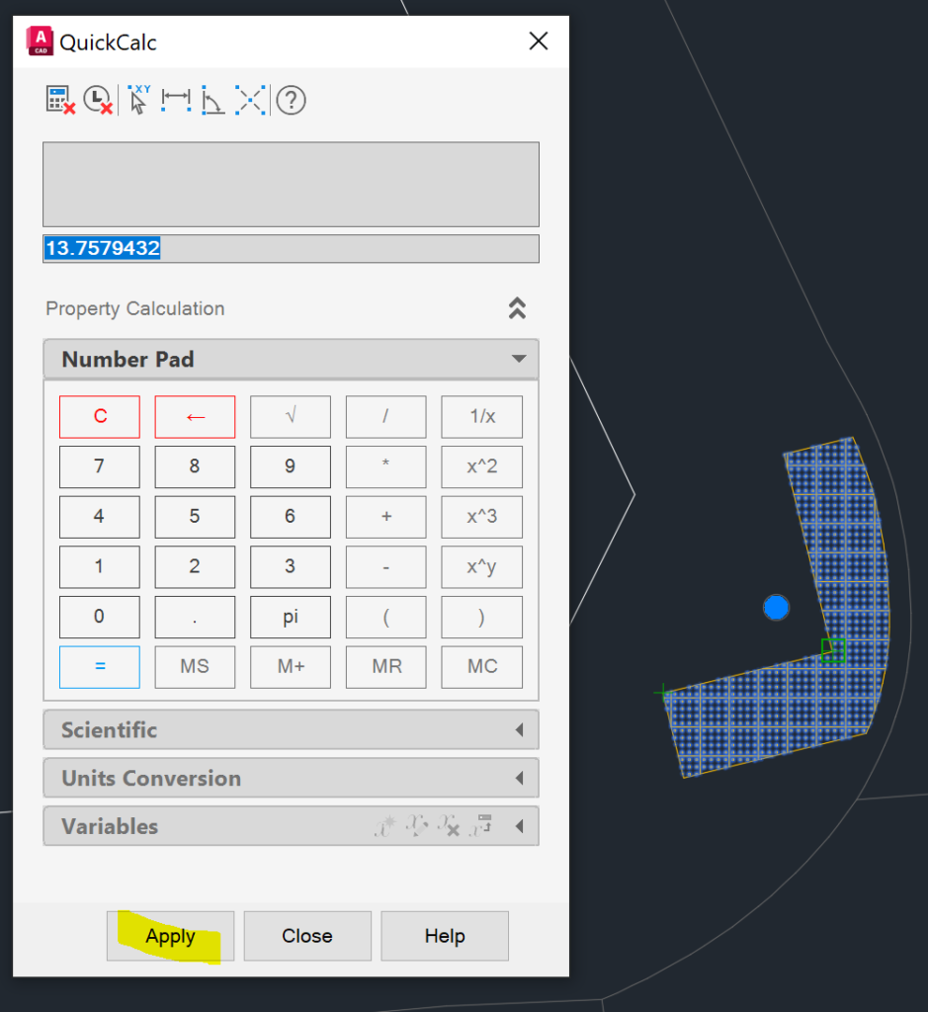The width and height of the screenshot is (928, 1012).
Task: Click the New Variable icon in Variables bar
Action: 385,825
